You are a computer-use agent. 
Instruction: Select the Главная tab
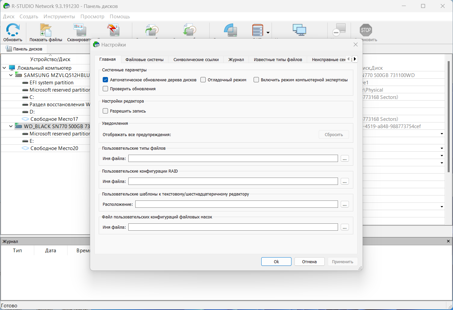pos(107,59)
